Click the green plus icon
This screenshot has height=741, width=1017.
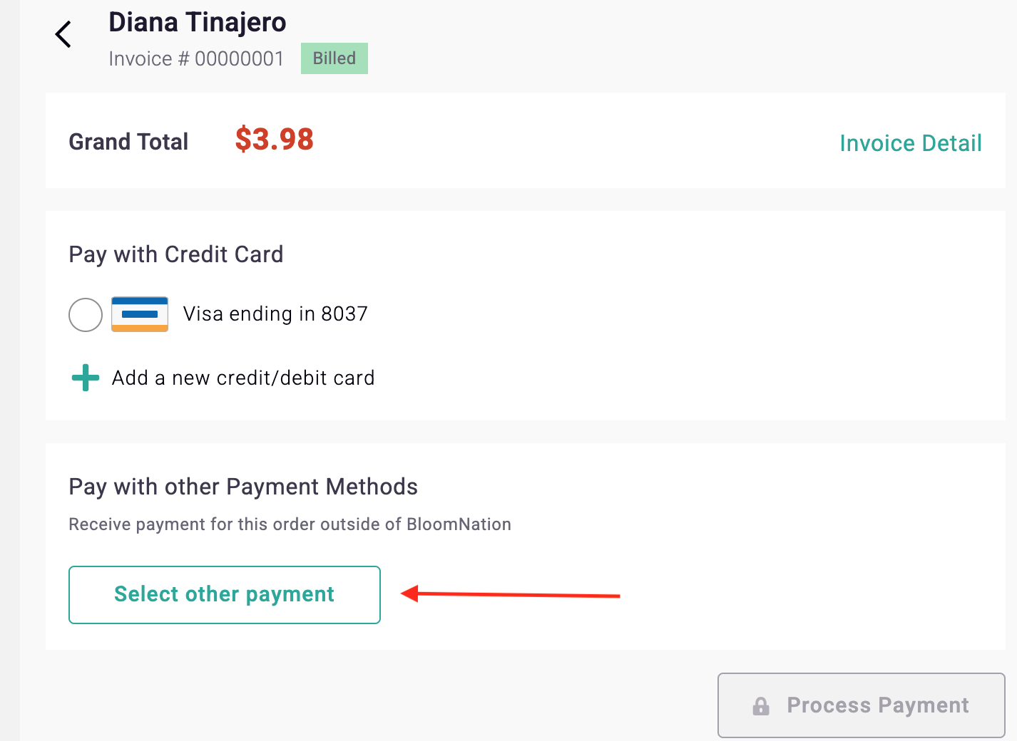[86, 378]
